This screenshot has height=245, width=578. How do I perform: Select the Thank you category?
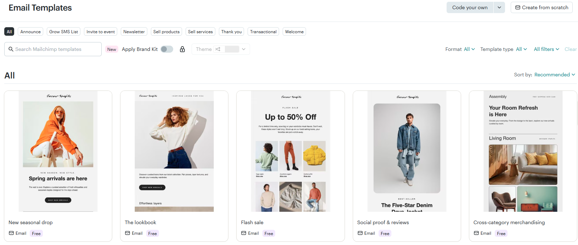[232, 31]
